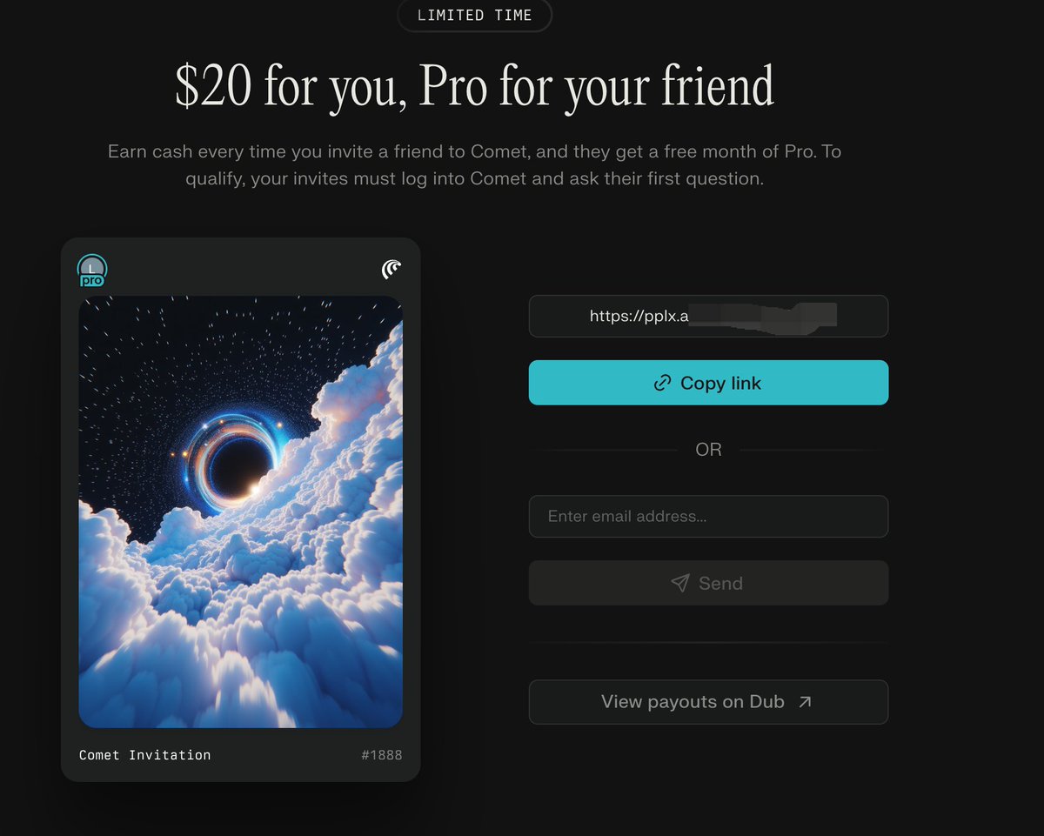Click the diagonal arrow icon after Dub

805,701
